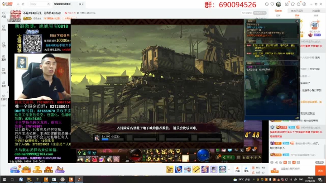Select the live room tab title

point(62,4)
